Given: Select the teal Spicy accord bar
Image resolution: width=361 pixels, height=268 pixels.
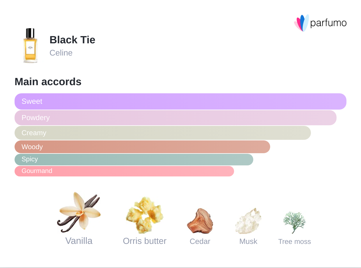Looking at the screenshot, I should click(x=134, y=159).
